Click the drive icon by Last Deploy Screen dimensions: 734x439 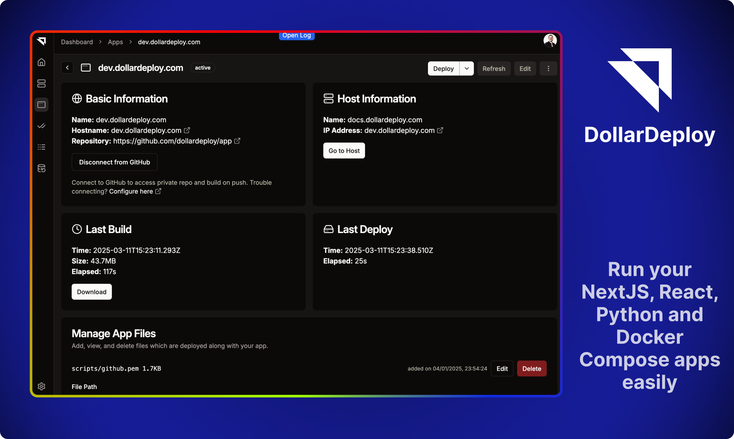[x=328, y=229]
